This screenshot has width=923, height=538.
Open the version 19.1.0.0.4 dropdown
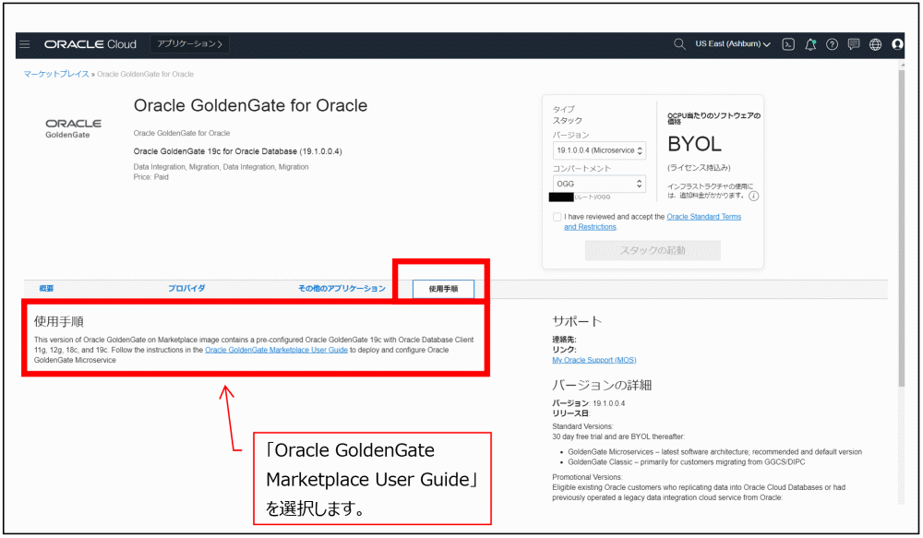click(x=599, y=149)
